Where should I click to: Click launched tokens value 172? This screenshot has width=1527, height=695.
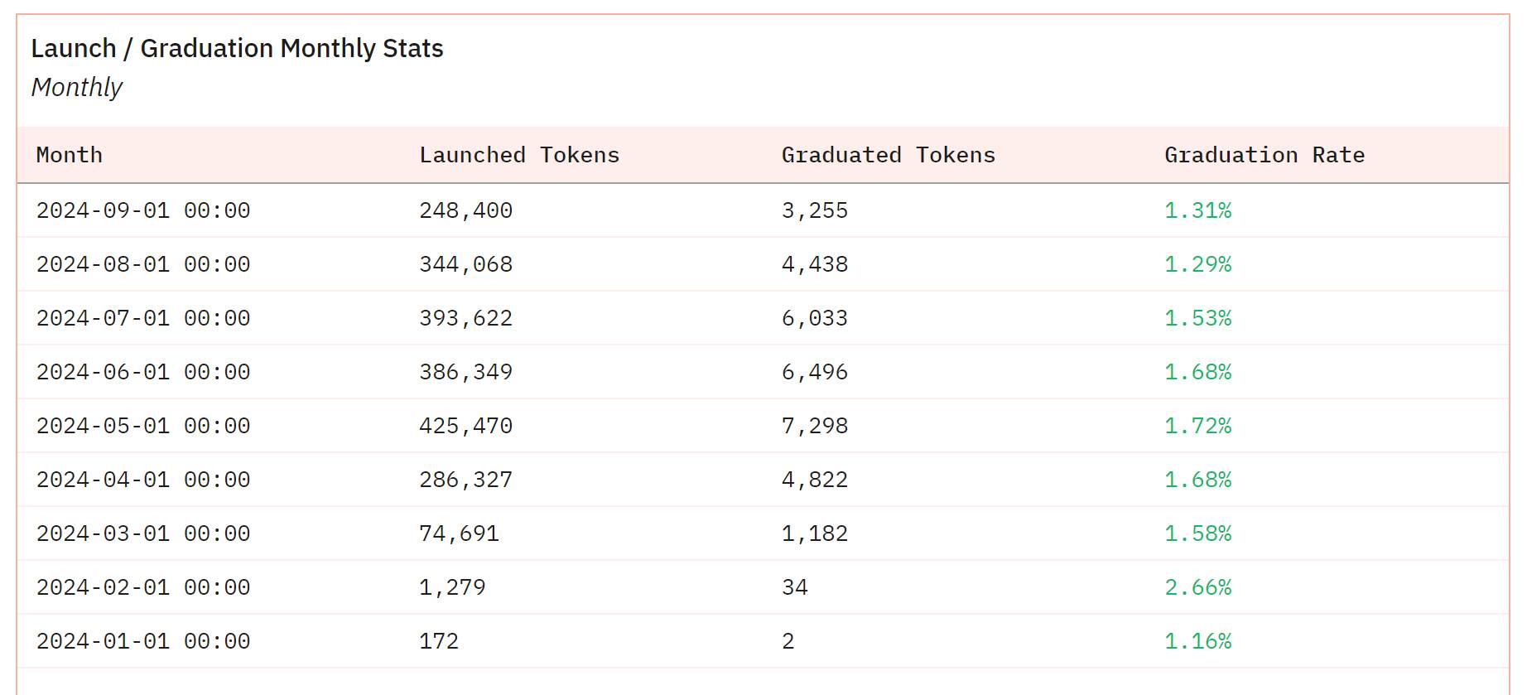point(439,641)
